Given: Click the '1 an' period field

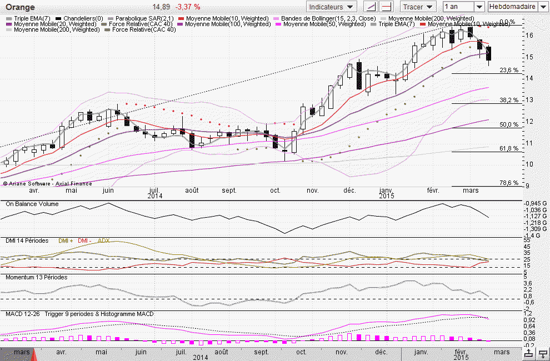Looking at the screenshot, I should 459,7.
